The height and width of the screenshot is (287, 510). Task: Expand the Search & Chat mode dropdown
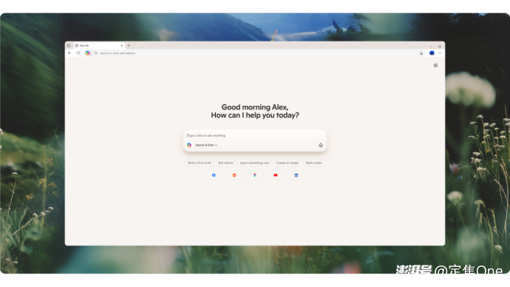tap(206, 145)
